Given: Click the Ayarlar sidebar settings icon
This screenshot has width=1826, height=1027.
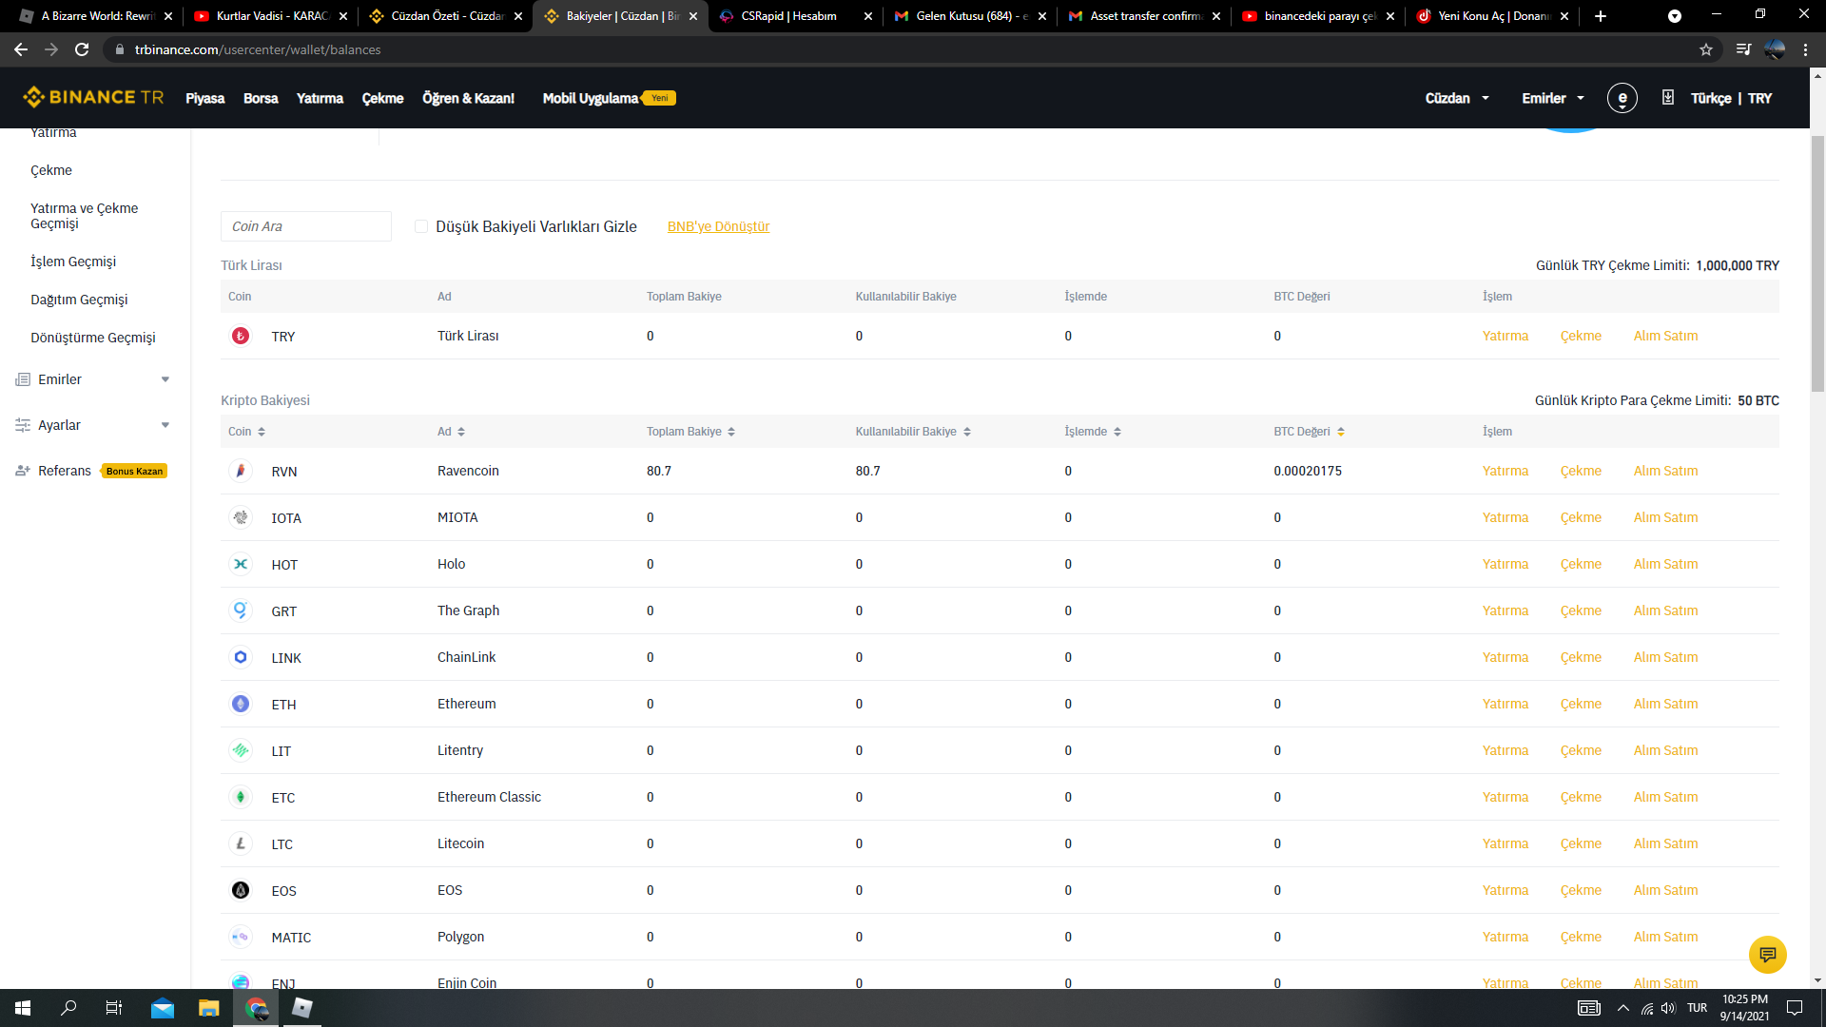Looking at the screenshot, I should [23, 425].
